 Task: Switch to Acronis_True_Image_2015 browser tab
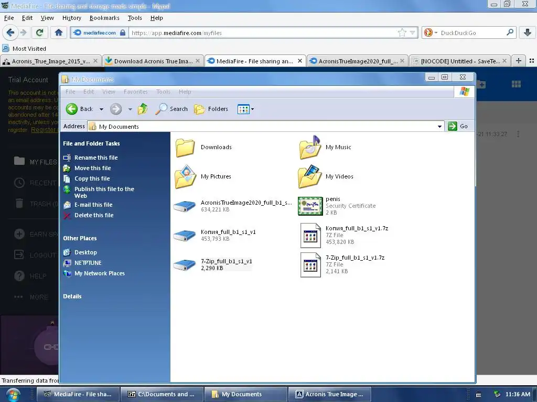pyautogui.click(x=51, y=61)
